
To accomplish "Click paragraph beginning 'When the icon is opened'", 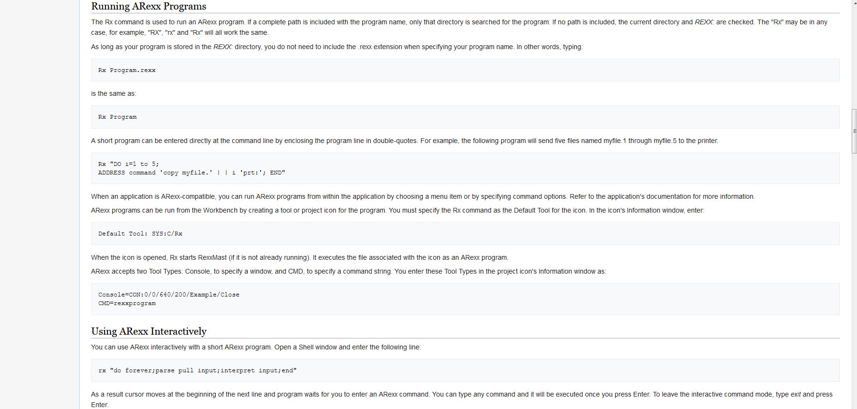I will (300, 257).
